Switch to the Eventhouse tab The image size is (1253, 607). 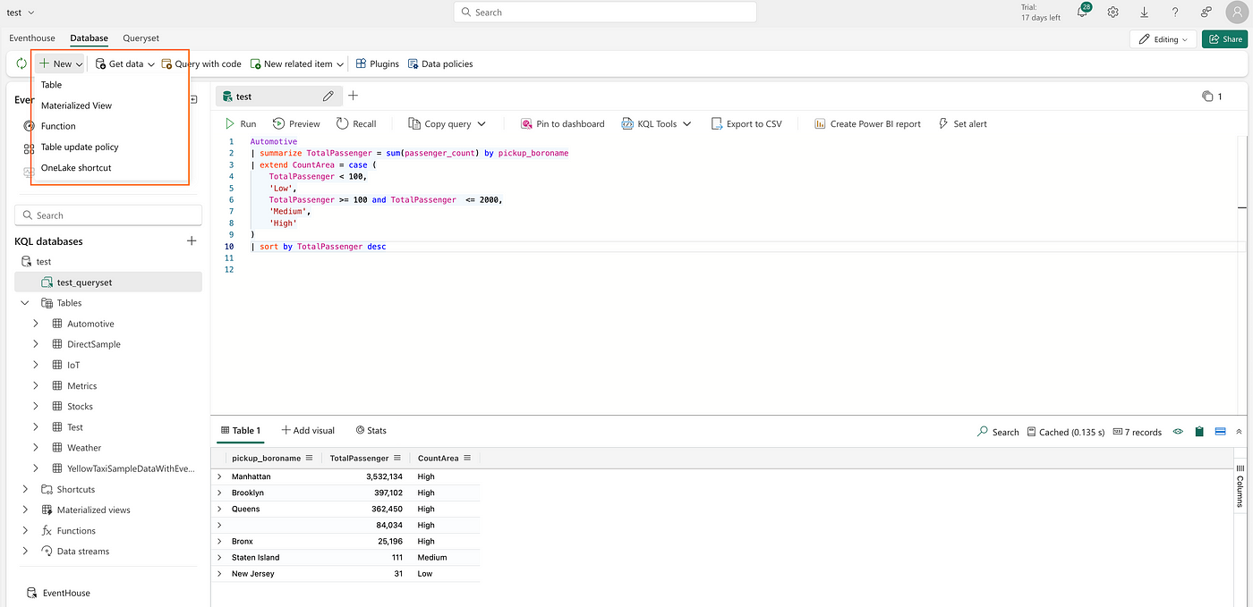[32, 38]
